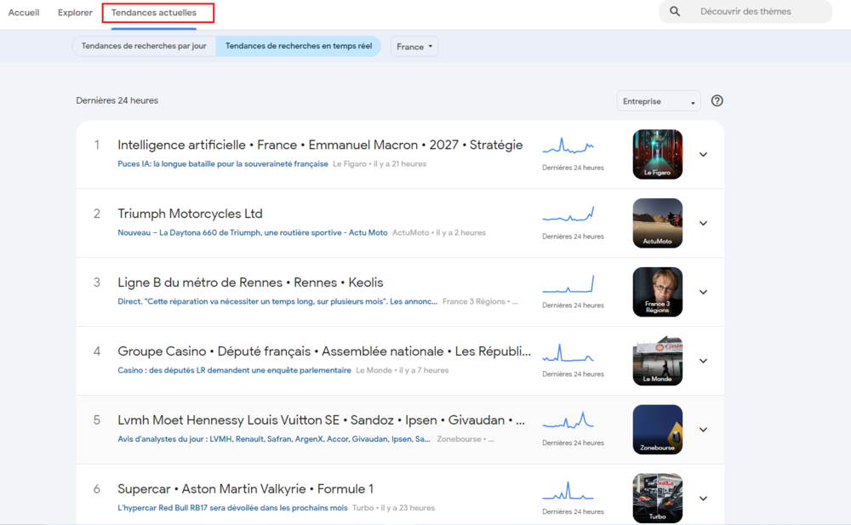Open the Puces IA Le Figaro article link
Image resolution: width=851 pixels, height=525 pixels.
[x=223, y=164]
